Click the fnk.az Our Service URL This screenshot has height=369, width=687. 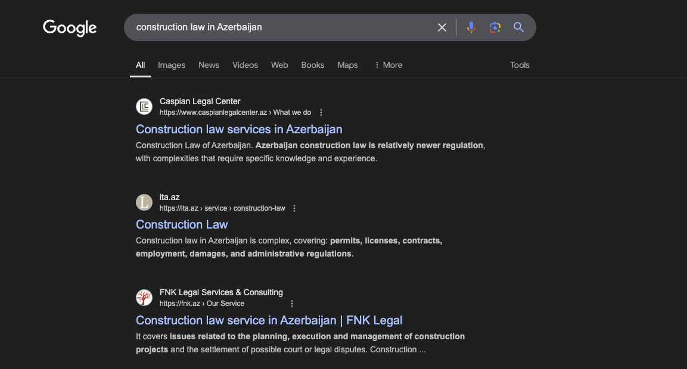(x=202, y=304)
